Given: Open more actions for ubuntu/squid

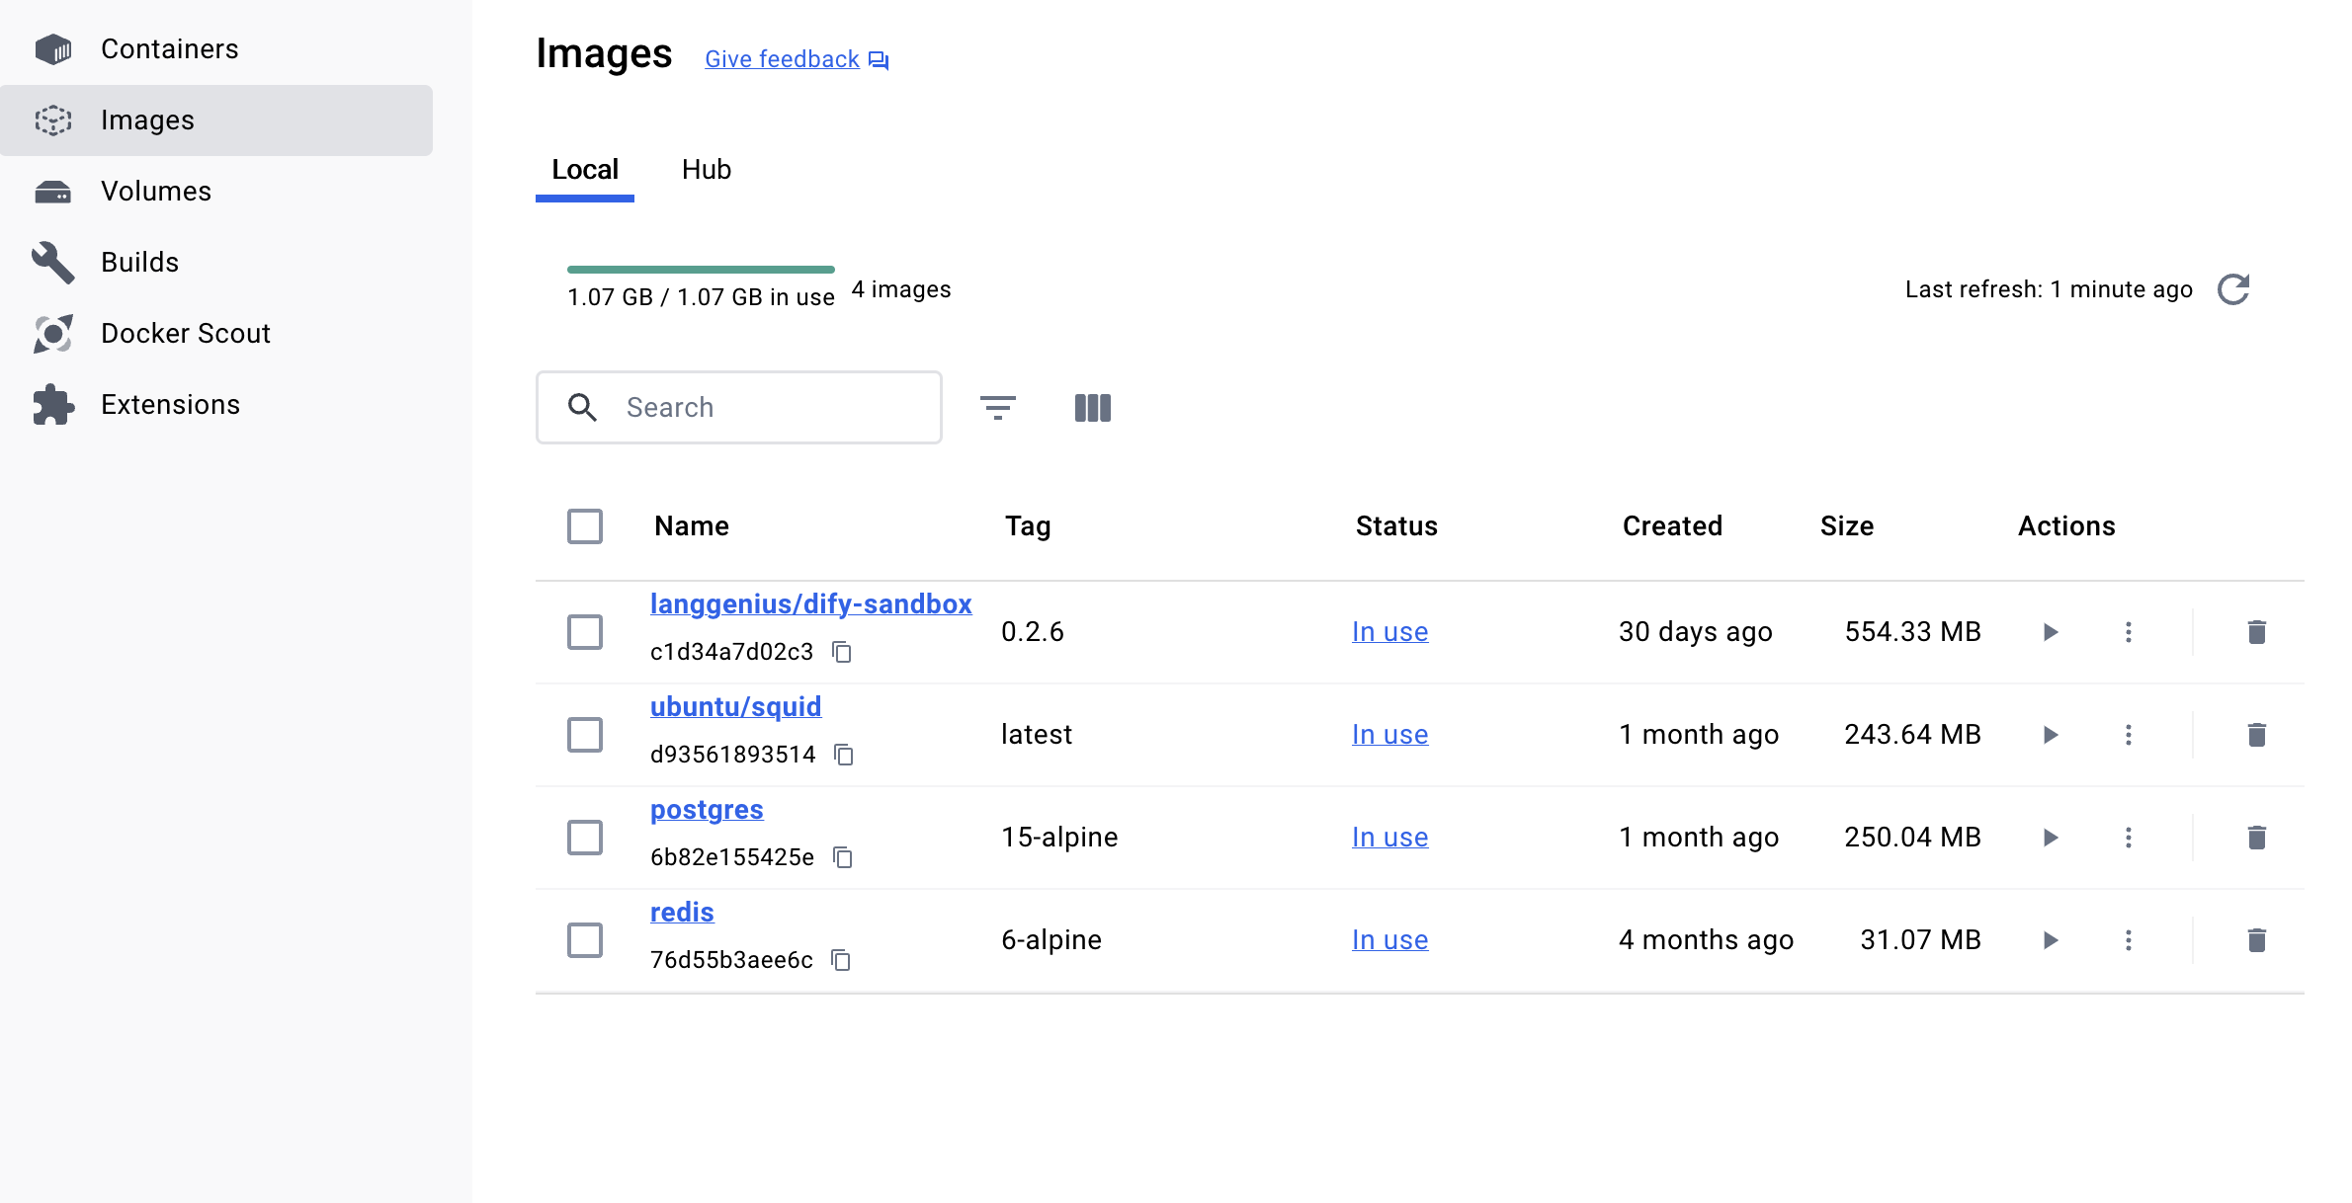Looking at the screenshot, I should (x=2129, y=735).
